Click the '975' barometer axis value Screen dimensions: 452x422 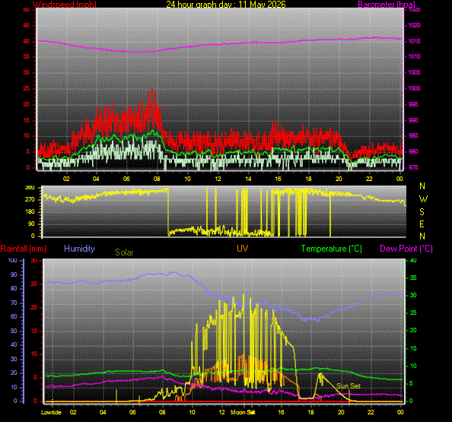[x=413, y=167]
